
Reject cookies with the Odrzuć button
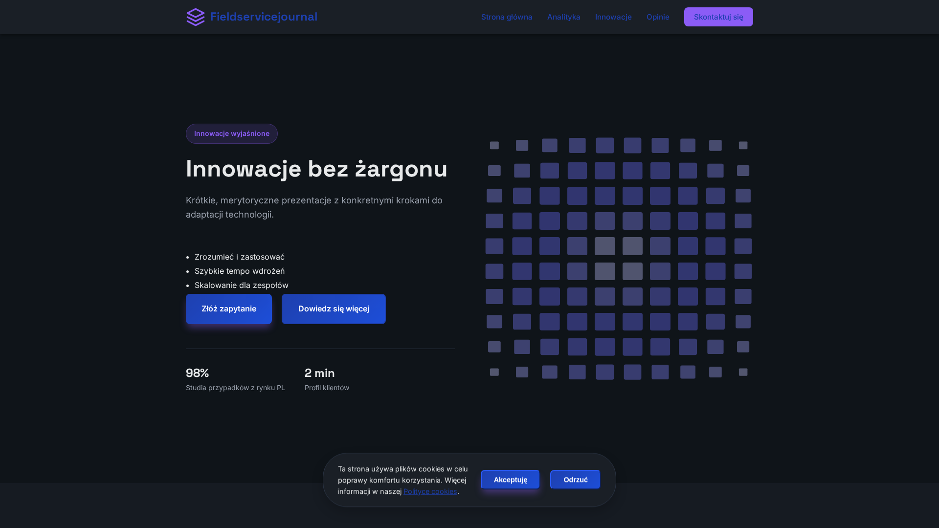point(575,480)
